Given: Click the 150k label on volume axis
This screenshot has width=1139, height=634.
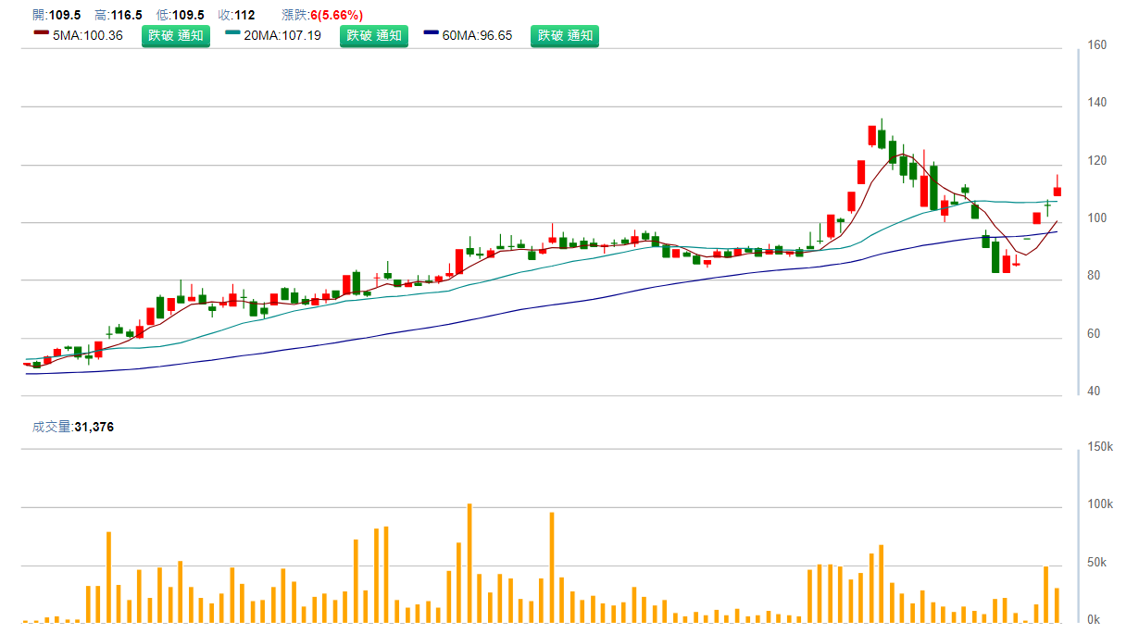Looking at the screenshot, I should (1100, 447).
